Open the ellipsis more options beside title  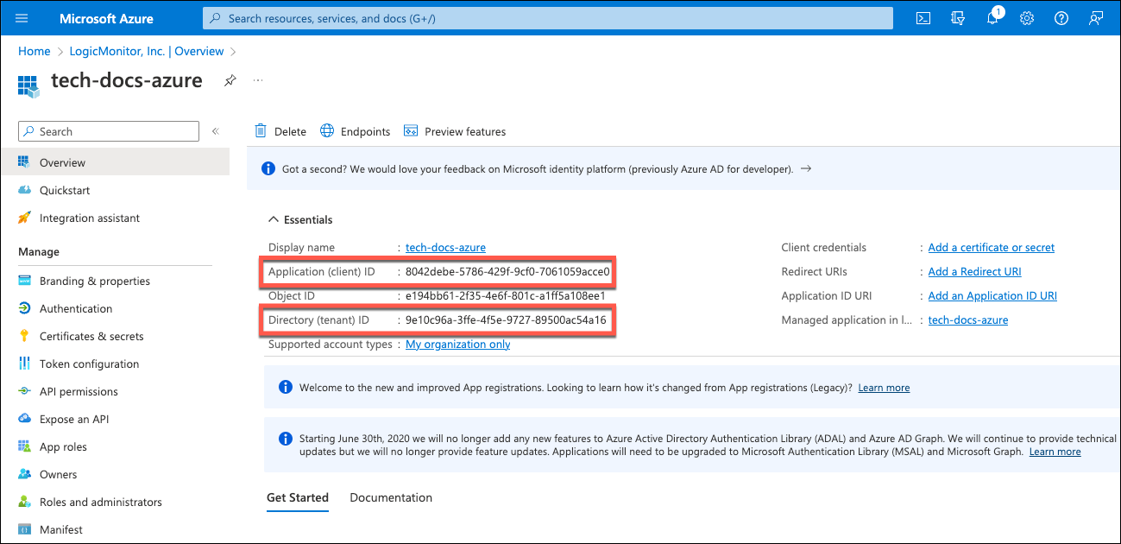coord(258,80)
